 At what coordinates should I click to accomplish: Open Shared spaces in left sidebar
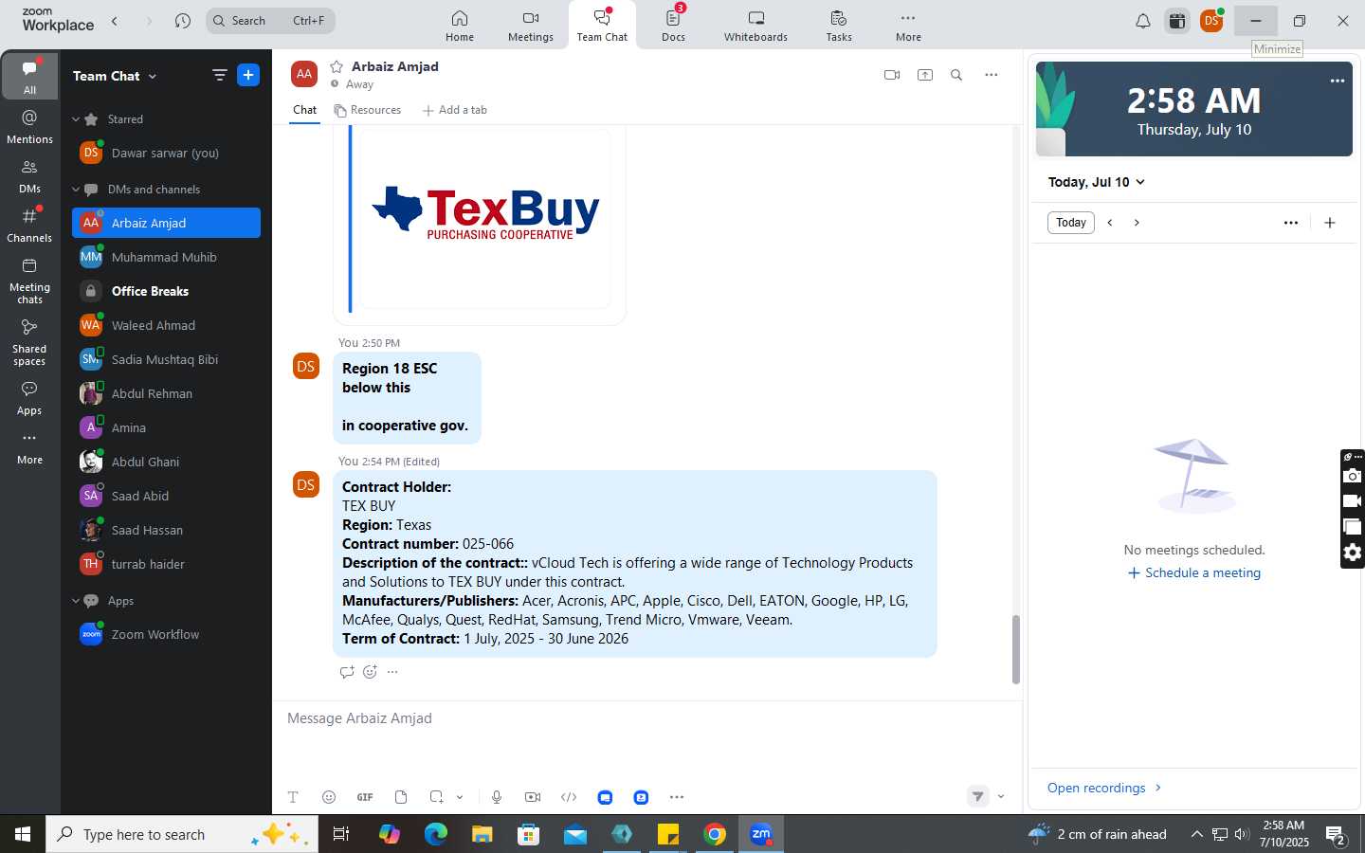30,342
